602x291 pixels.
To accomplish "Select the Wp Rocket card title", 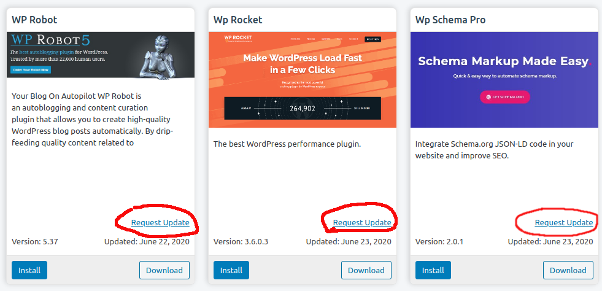I will pos(237,20).
